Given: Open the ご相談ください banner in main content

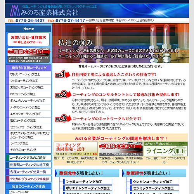Looking at the screenshot, I should point(121,149).
